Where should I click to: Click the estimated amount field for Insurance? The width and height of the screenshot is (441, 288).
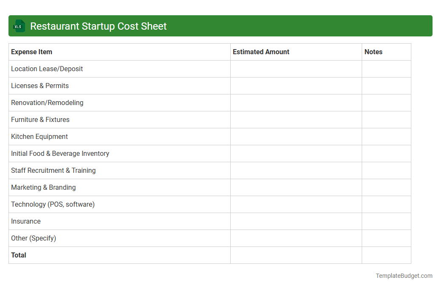click(296, 221)
